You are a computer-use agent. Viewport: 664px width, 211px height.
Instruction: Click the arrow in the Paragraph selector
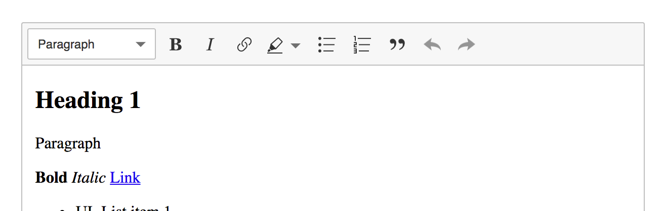[141, 44]
